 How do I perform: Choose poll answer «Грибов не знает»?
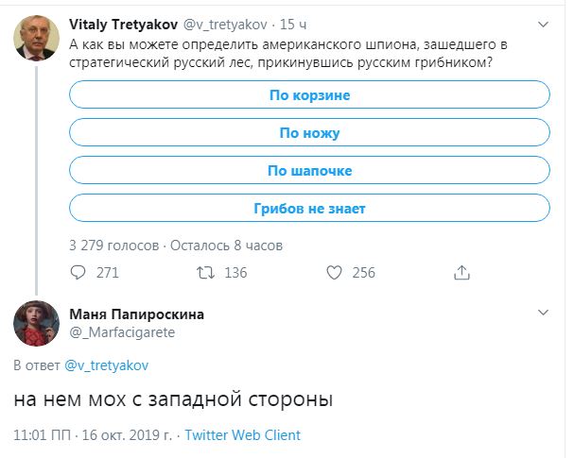tap(309, 209)
